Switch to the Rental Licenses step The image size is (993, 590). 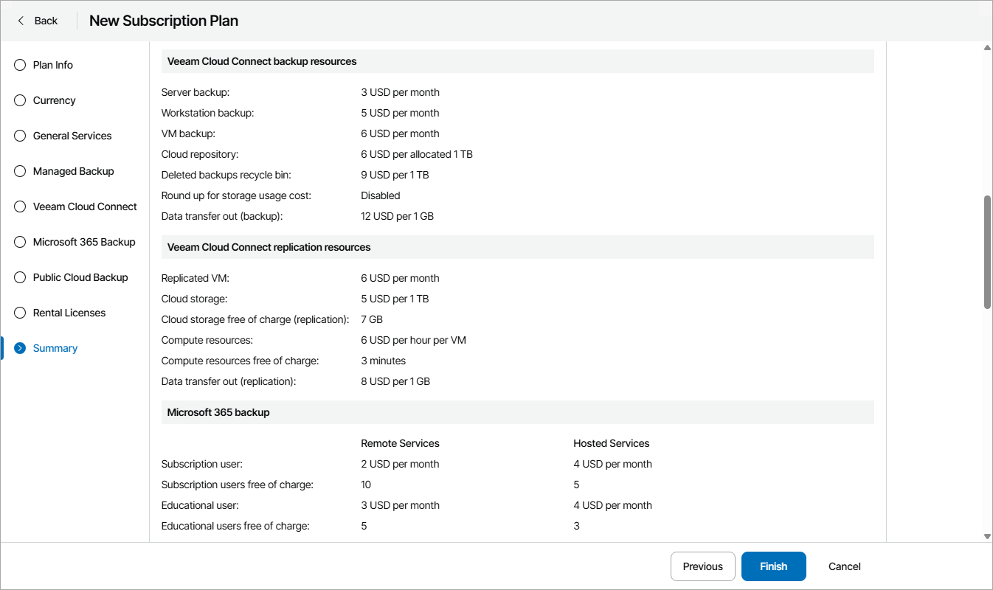point(69,313)
